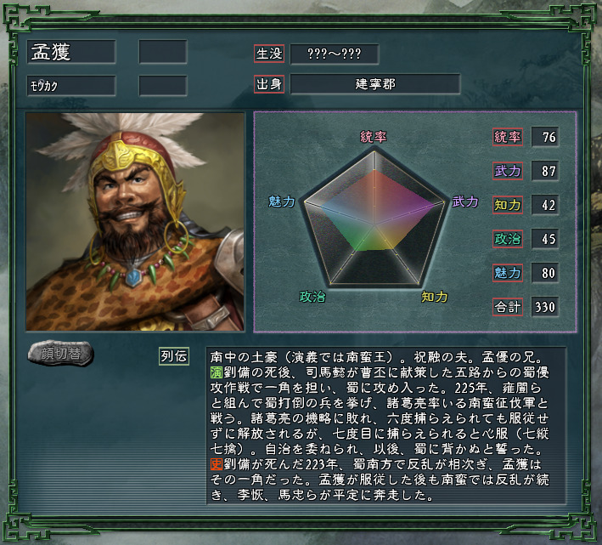Click the 生没 label icon
Image resolution: width=602 pixels, height=545 pixels.
[269, 54]
